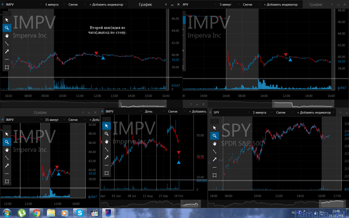Image resolution: width=349 pixels, height=218 pixels.
Task: Click the red sell marker in IMPV 1 минута chart
Action: pos(96,53)
